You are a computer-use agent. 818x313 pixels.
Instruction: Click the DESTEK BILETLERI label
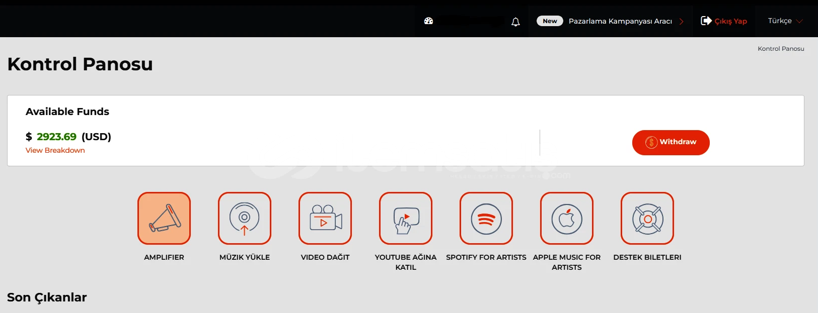[x=647, y=257]
